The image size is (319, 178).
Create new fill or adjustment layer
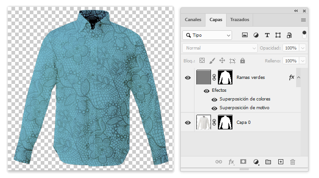pyautogui.click(x=256, y=162)
